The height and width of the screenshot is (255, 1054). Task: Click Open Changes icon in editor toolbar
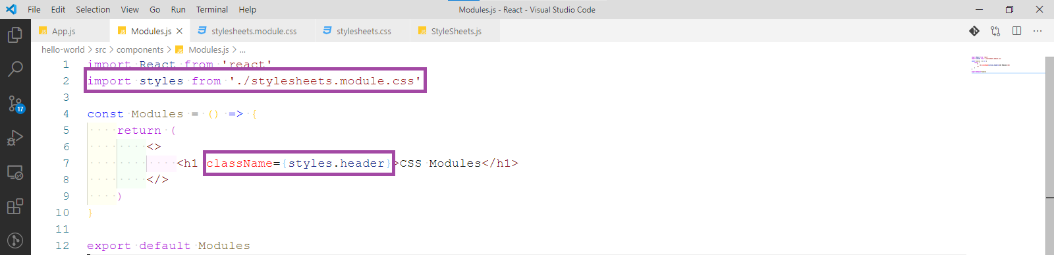[995, 31]
